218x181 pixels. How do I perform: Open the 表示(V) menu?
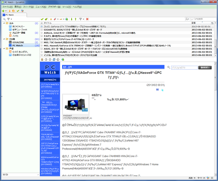pos(18,7)
